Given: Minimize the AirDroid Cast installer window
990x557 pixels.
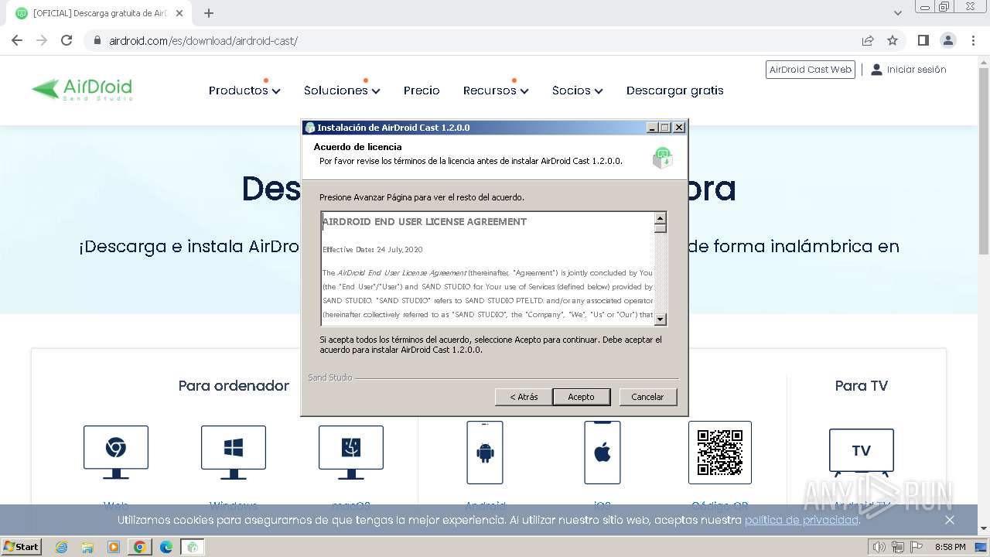Looking at the screenshot, I should [x=652, y=128].
